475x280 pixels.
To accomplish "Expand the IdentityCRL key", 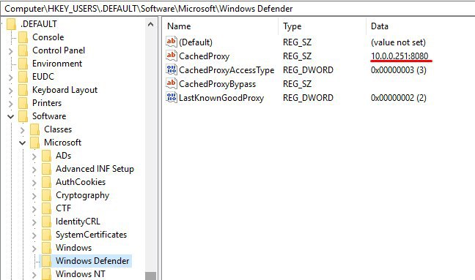I will tap(34, 222).
